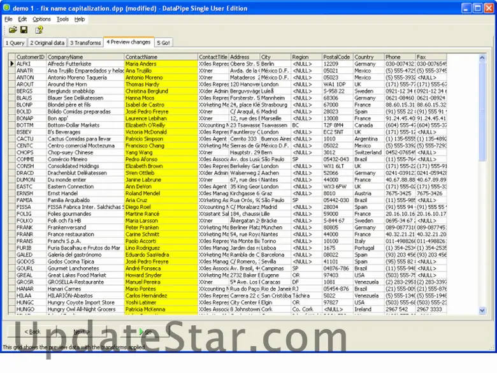Click the row selector for ALFKI row
The height and width of the screenshot is (373, 497).
click(11, 64)
